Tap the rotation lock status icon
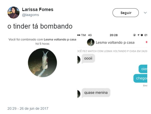This screenshot has height=114, width=151. (135, 35)
